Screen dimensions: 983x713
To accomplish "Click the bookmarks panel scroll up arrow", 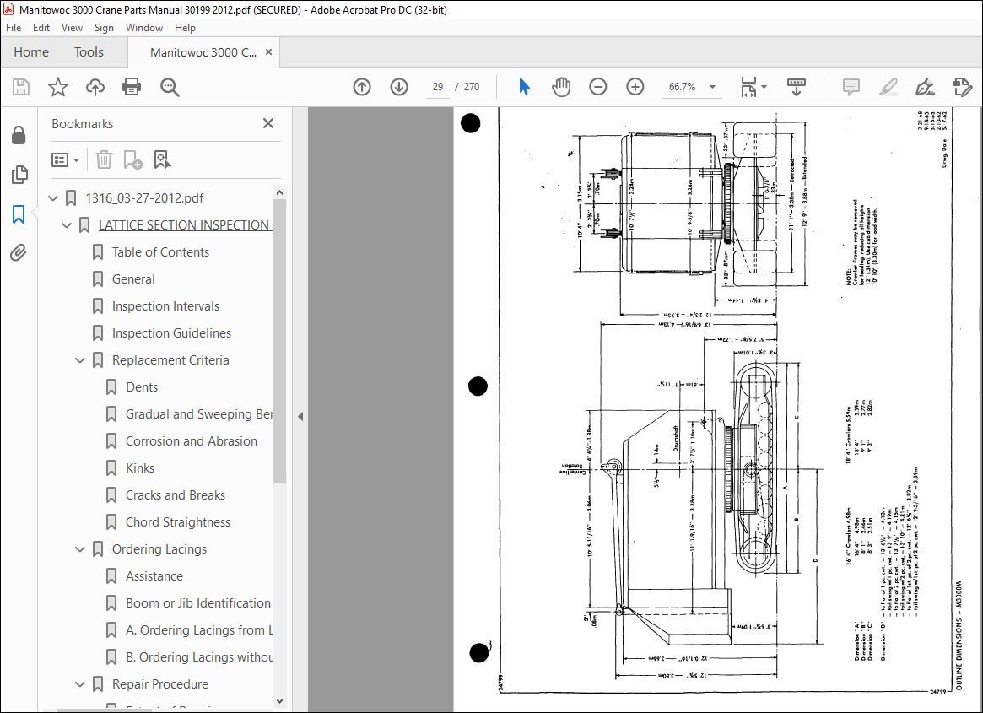I will pyautogui.click(x=279, y=192).
